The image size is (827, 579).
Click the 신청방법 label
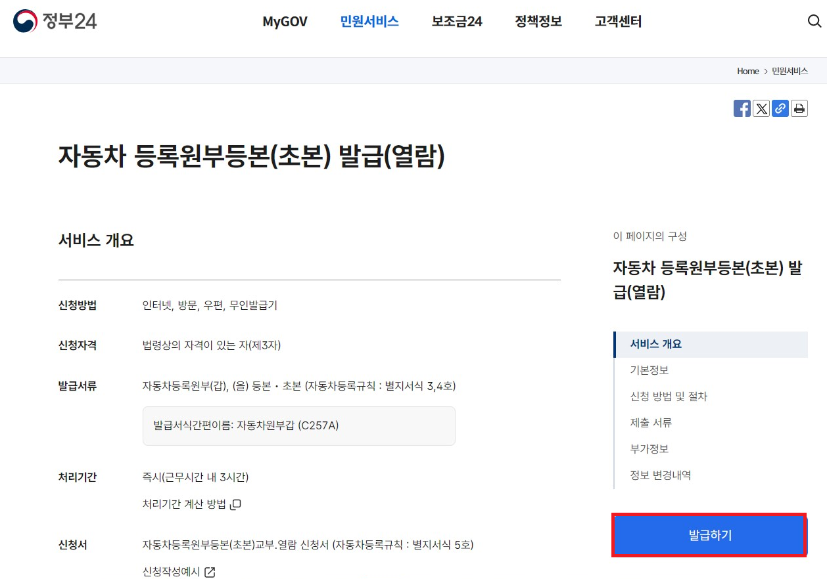[x=78, y=305]
